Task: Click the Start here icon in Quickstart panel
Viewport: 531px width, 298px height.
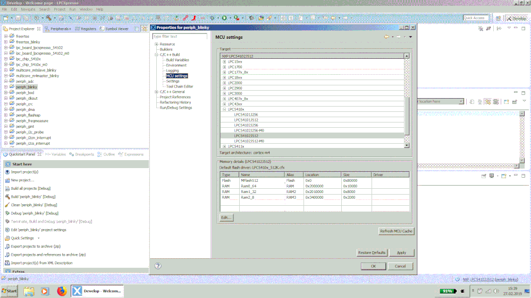Action: point(8,164)
